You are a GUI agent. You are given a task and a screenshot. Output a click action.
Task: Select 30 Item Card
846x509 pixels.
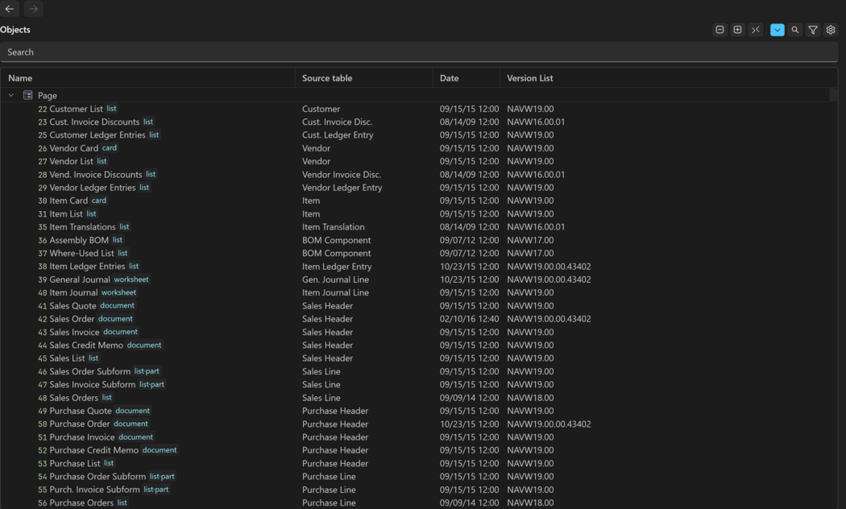coord(63,201)
